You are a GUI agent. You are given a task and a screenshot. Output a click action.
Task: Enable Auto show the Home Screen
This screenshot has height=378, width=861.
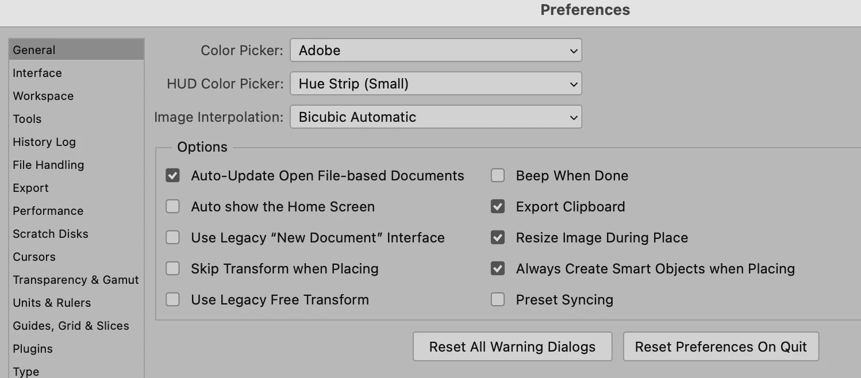click(173, 207)
